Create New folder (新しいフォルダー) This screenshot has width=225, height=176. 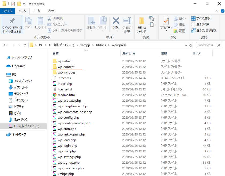coord(142,25)
